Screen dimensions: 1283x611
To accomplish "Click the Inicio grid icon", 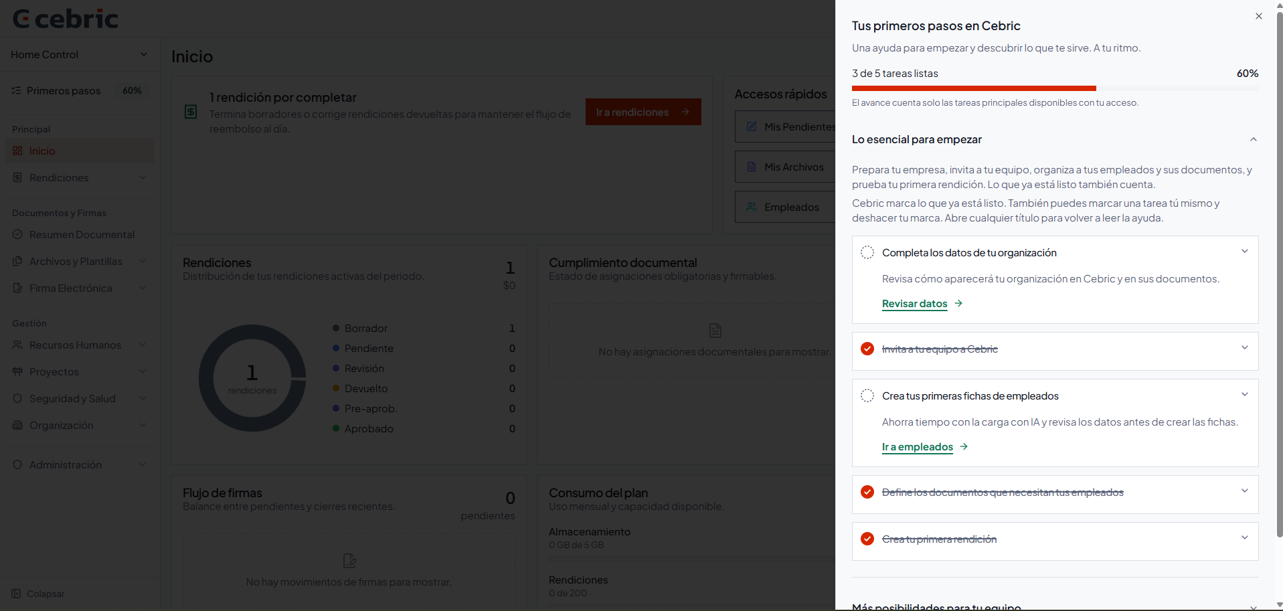I will [x=17, y=151].
